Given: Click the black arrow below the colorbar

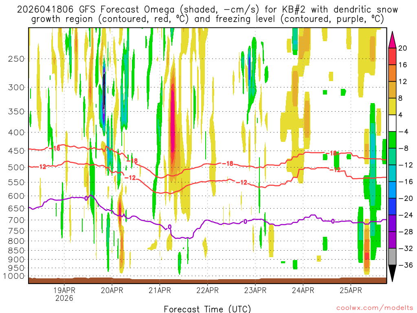Looking at the screenshot, I should click(x=392, y=273).
